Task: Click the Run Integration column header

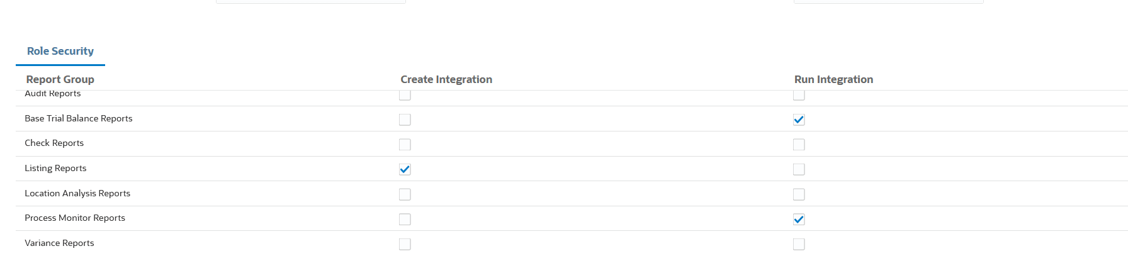Action: pos(833,79)
